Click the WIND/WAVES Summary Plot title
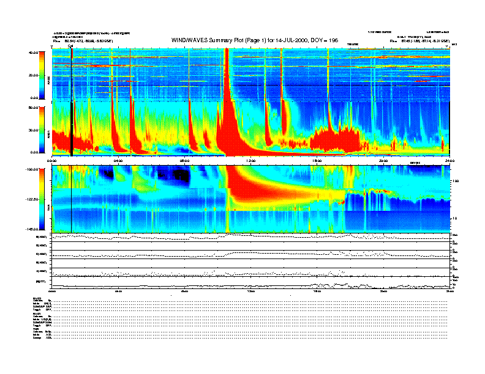Screen dimensions: 485x374 (255, 40)
